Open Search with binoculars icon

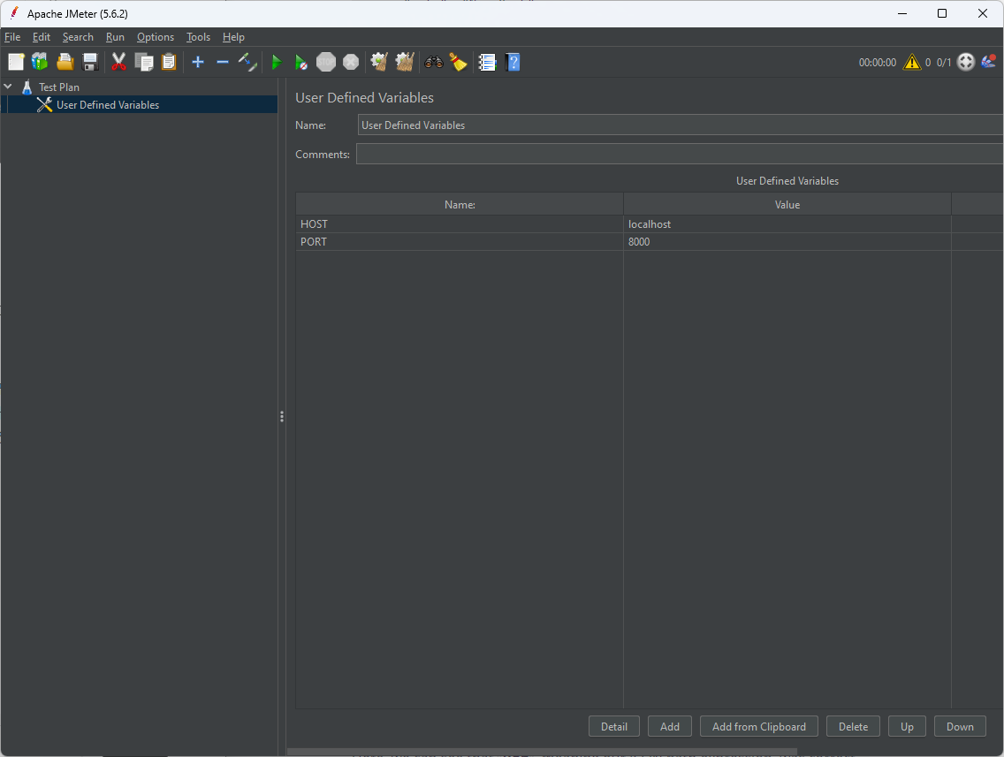point(433,62)
